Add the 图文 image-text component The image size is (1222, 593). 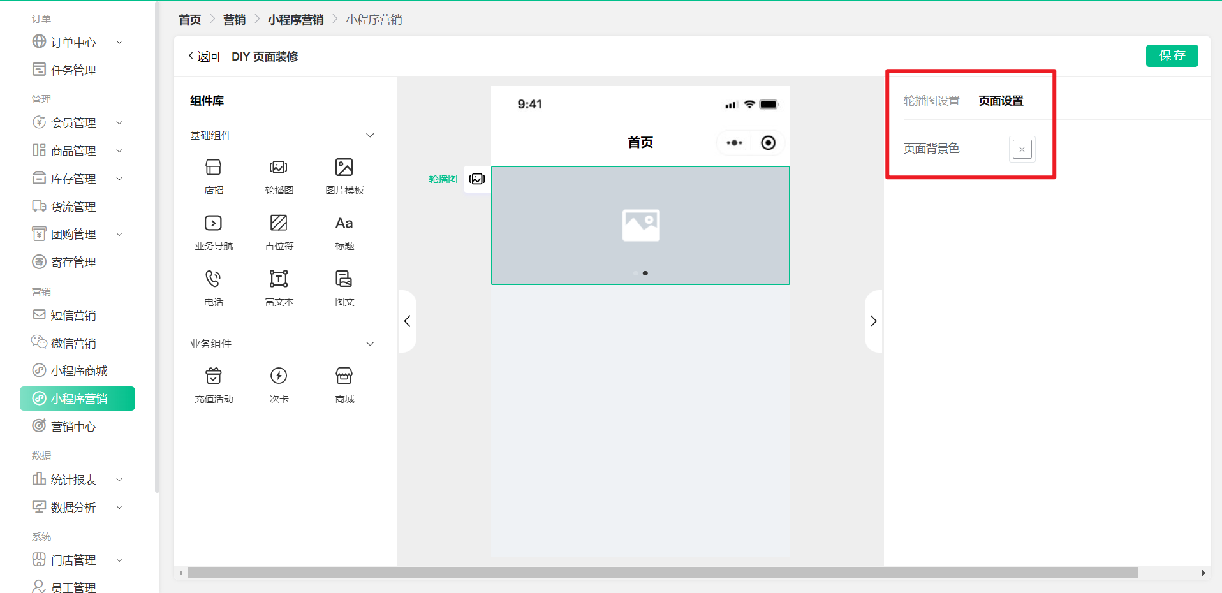(344, 288)
